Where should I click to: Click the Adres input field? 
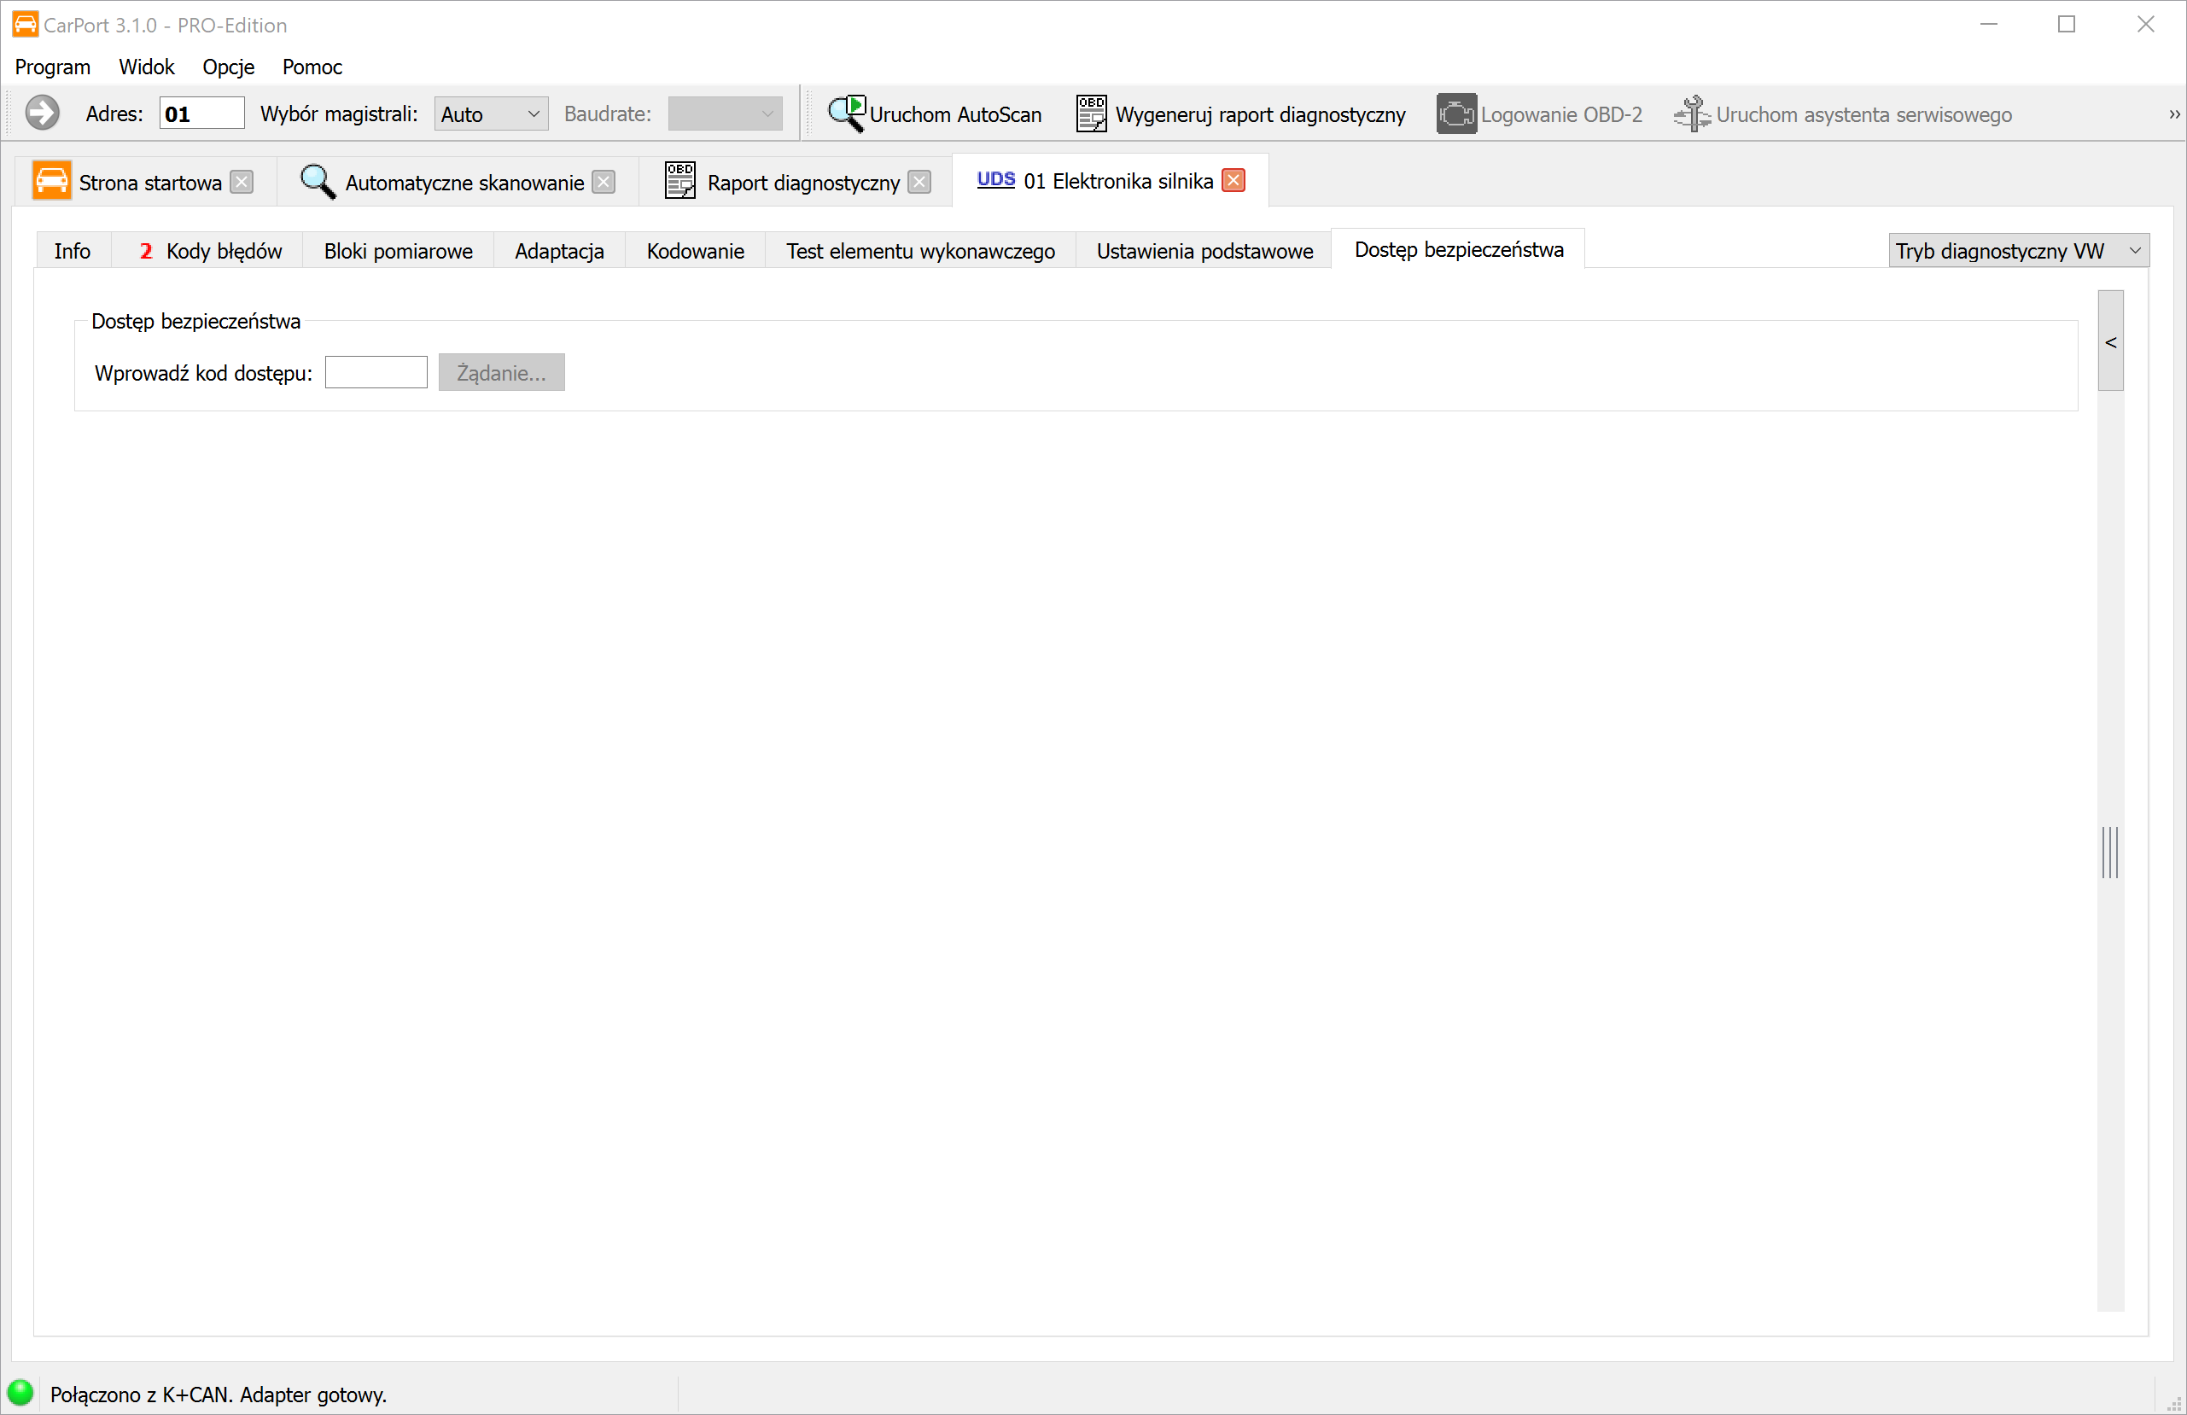click(x=201, y=114)
